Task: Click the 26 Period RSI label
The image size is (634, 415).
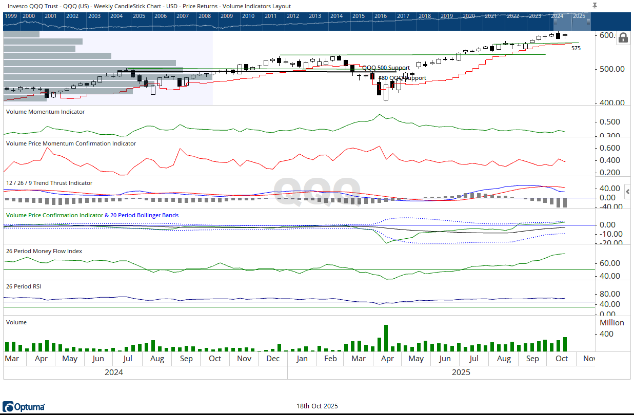Action: (23, 286)
